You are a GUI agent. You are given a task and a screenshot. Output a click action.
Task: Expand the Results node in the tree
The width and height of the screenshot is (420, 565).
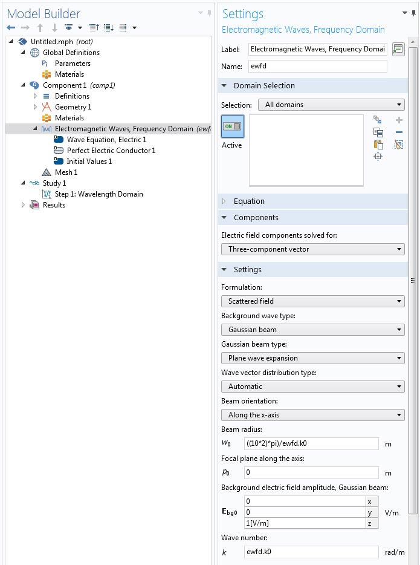coord(24,205)
